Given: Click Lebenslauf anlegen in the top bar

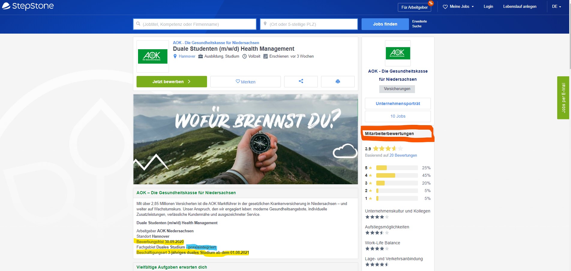Looking at the screenshot, I should click(x=520, y=7).
